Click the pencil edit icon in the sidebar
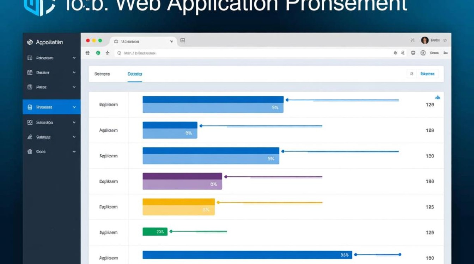This screenshot has width=474, height=264. click(x=30, y=137)
